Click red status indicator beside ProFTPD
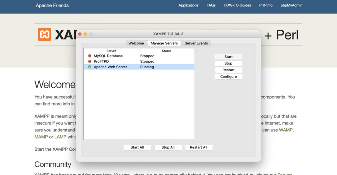The image size is (337, 175). point(90,61)
